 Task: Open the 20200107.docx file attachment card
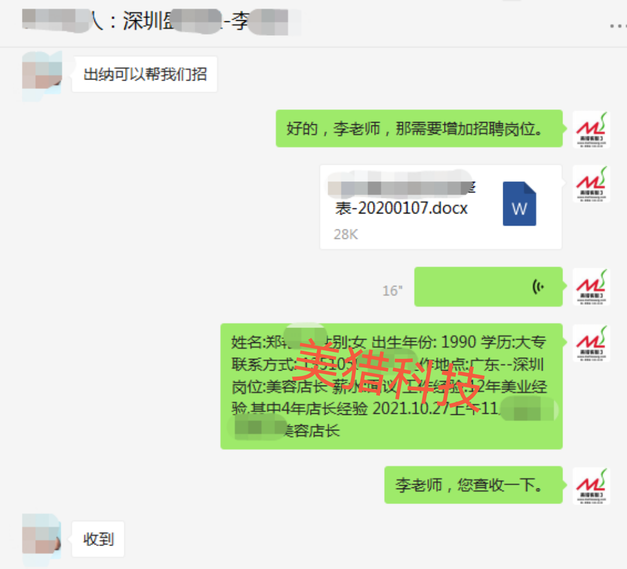[x=441, y=207]
